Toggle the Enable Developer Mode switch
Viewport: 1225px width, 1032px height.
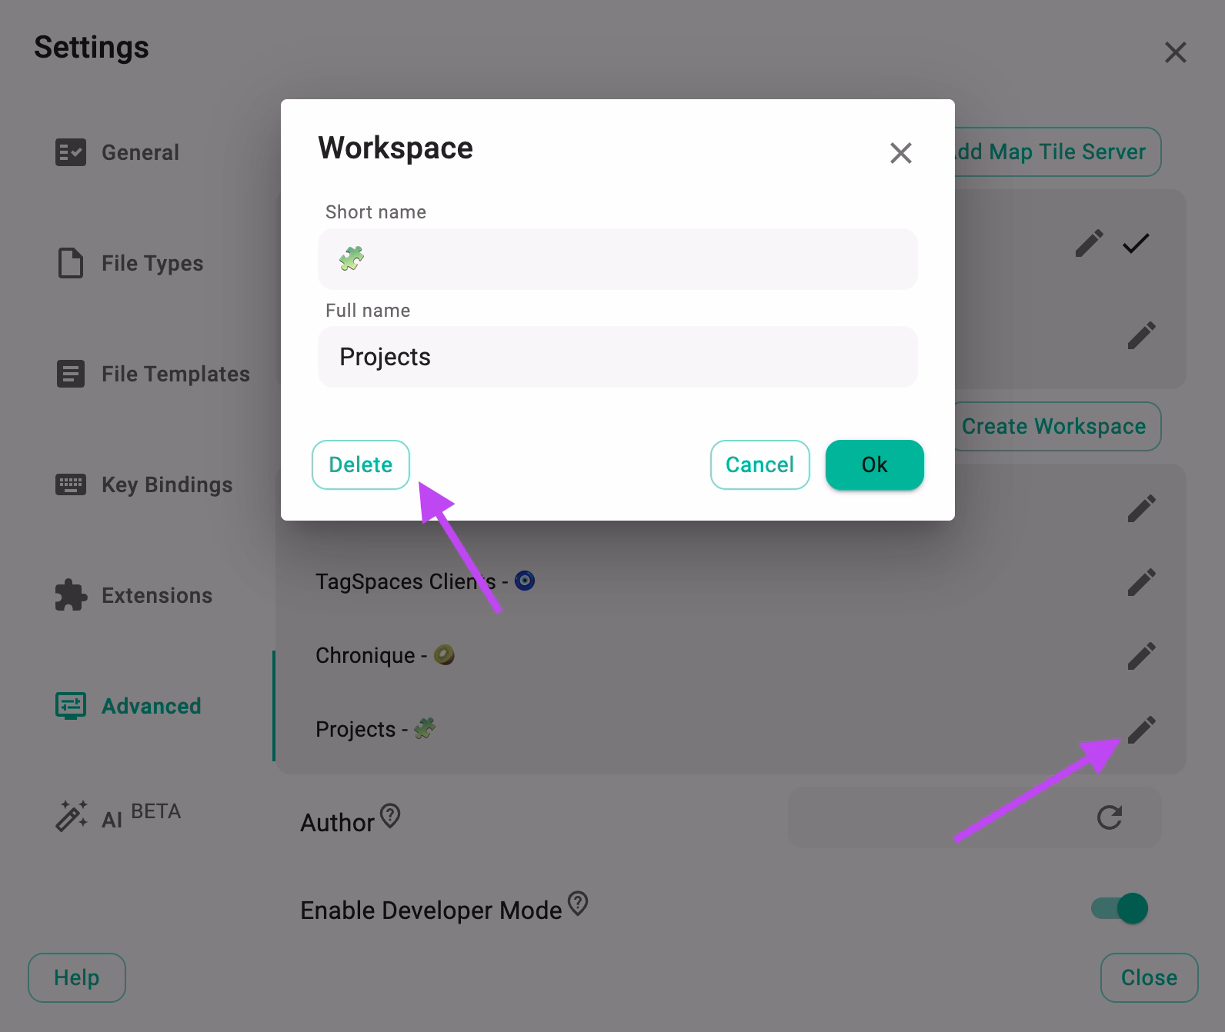pos(1120,908)
